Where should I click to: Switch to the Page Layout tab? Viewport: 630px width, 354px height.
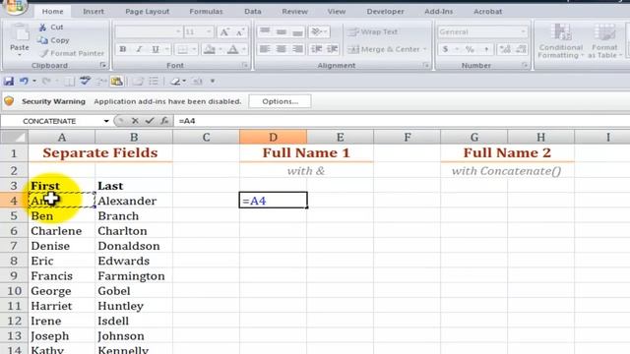(x=147, y=12)
